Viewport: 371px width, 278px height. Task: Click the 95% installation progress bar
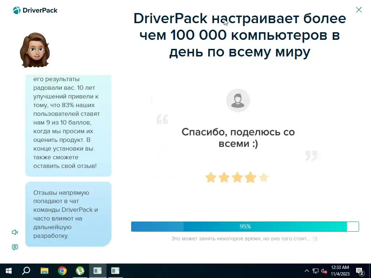(245, 227)
